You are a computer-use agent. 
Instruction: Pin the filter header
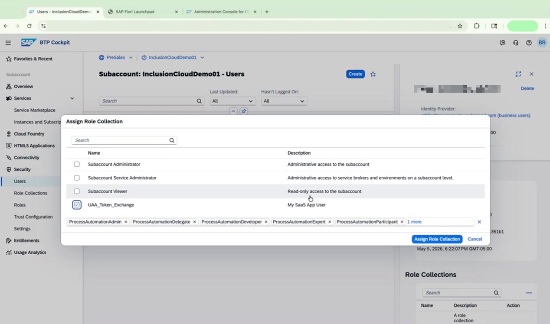click(x=244, y=111)
